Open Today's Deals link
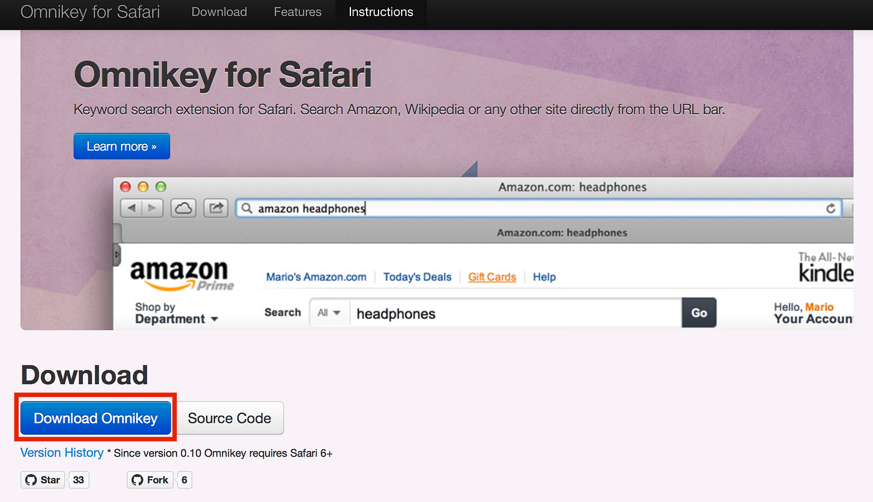 pyautogui.click(x=417, y=277)
